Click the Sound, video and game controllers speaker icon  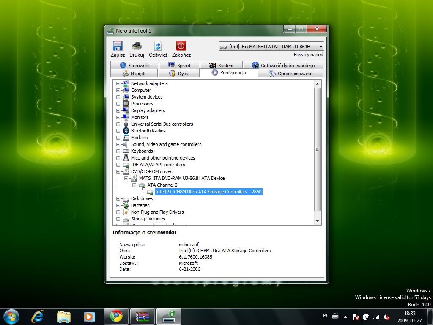click(x=126, y=144)
